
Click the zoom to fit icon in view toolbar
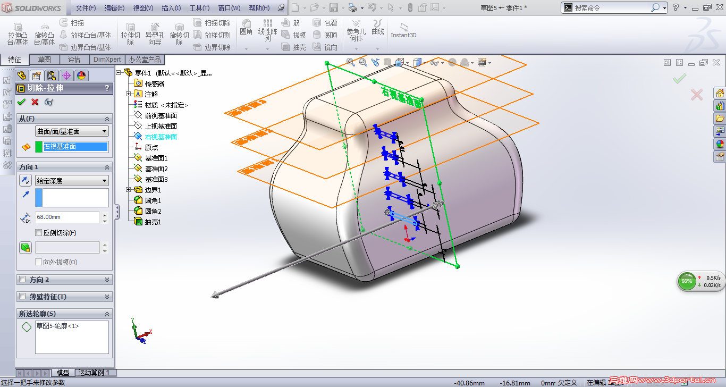click(351, 62)
